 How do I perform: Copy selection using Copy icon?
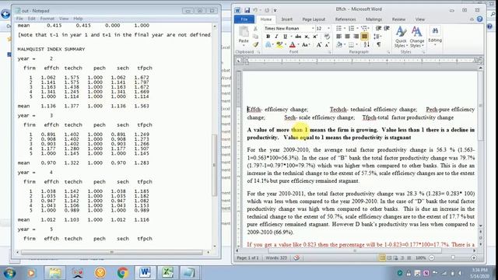pyautogui.click(x=255, y=37)
